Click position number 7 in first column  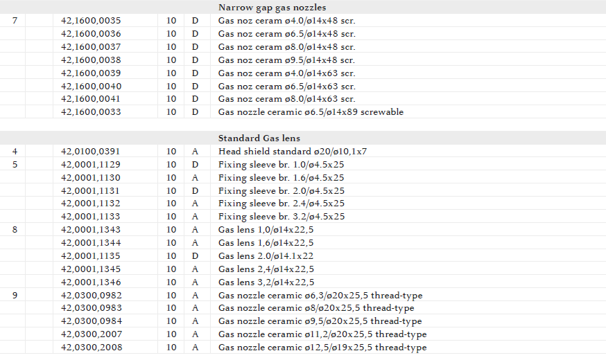15,21
